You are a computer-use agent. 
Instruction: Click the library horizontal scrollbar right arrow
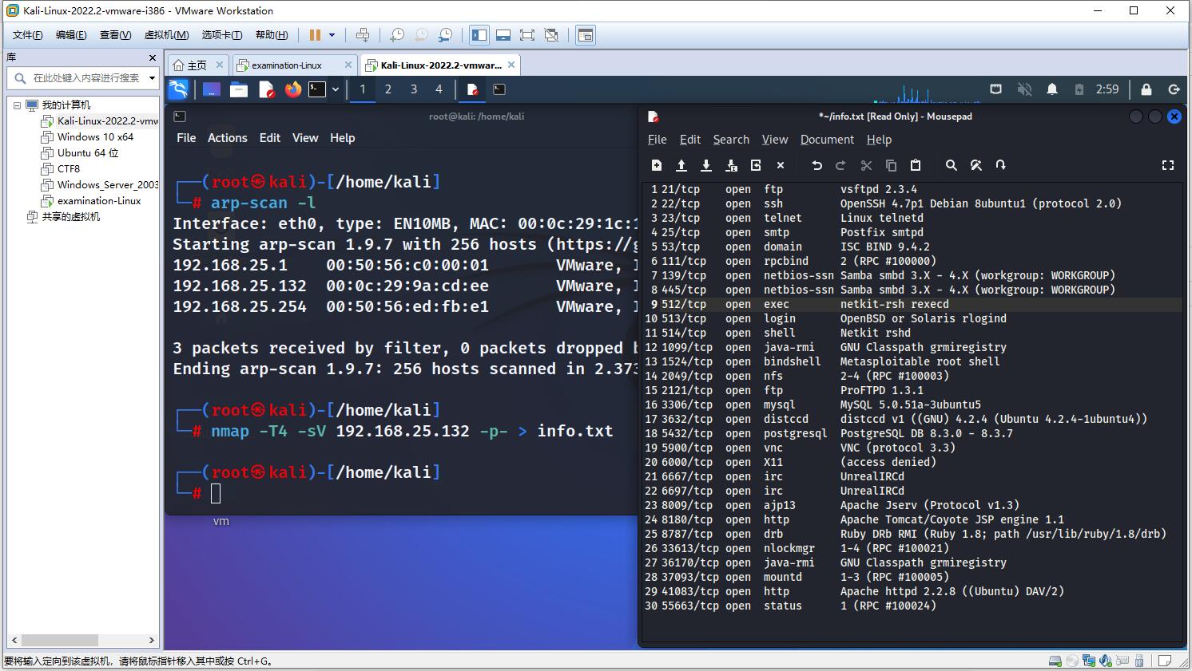pyautogui.click(x=152, y=640)
